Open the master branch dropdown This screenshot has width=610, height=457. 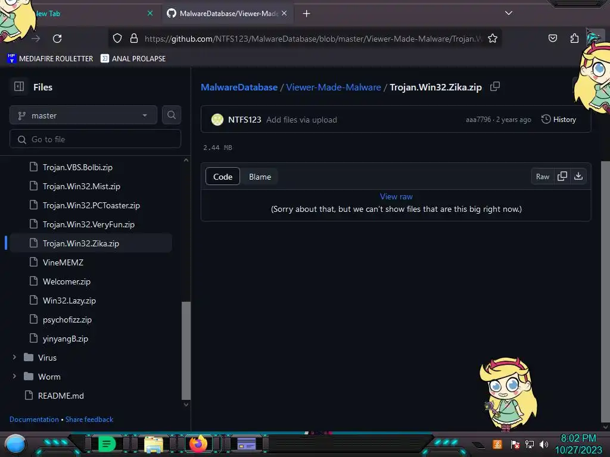tap(83, 115)
